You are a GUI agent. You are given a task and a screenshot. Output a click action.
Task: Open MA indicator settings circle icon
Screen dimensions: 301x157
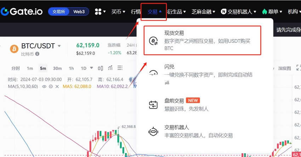tap(51, 86)
